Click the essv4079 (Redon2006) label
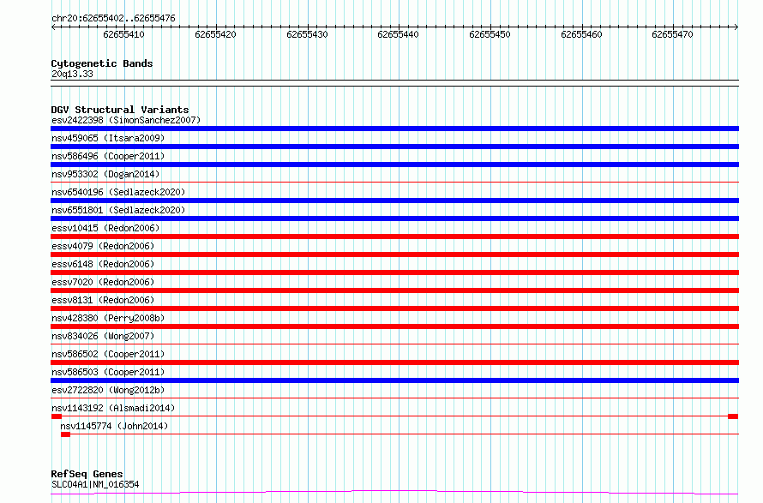 (x=103, y=246)
